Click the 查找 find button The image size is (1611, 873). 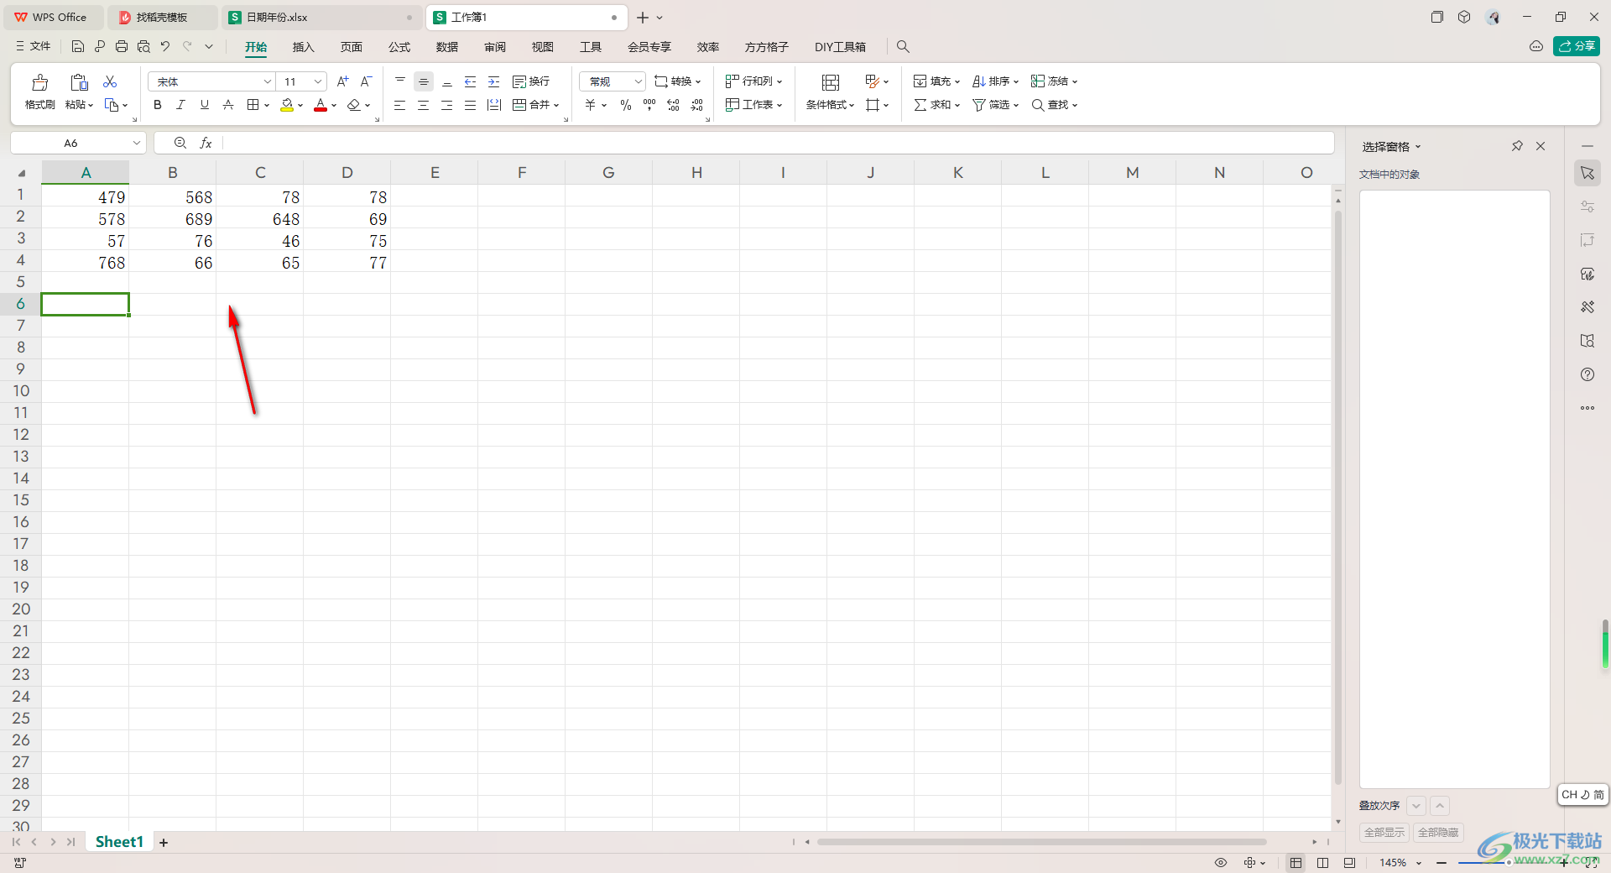[1054, 105]
